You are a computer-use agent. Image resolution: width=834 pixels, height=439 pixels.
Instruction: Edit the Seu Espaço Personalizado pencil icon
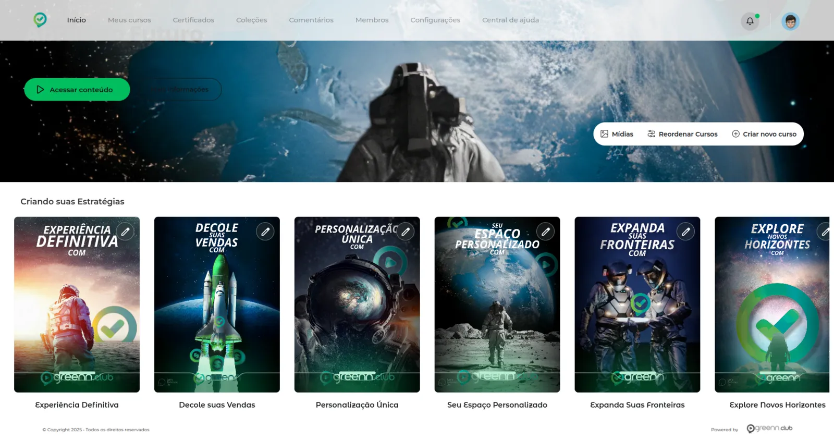tap(546, 231)
